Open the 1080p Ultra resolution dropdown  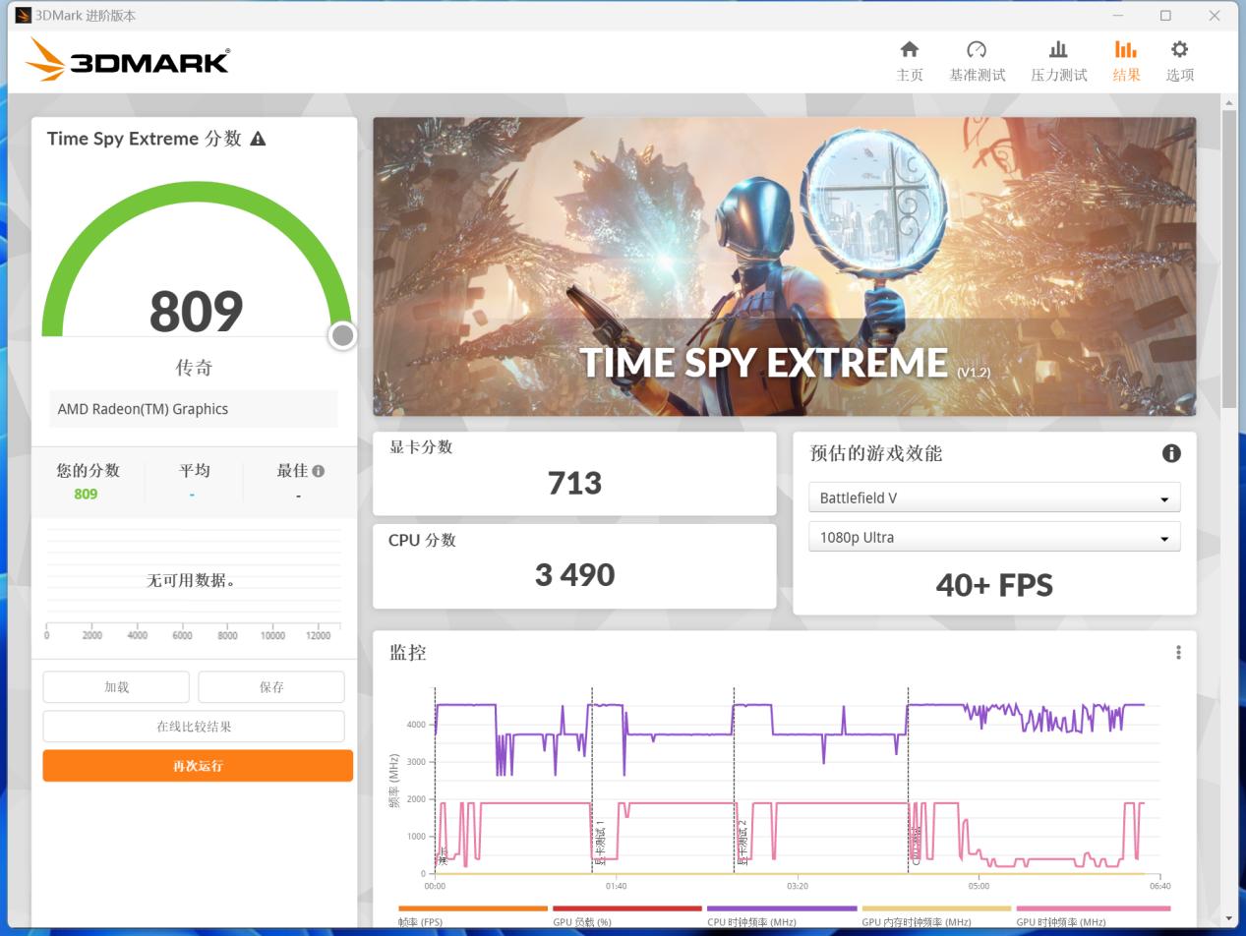pos(994,537)
